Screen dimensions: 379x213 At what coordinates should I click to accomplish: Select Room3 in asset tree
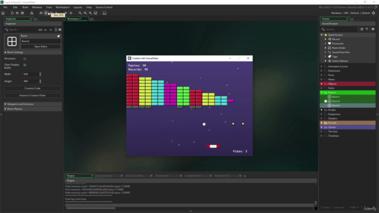pos(336,105)
